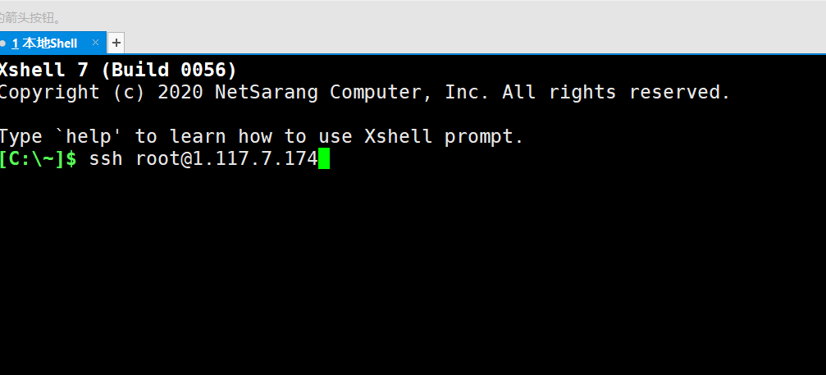Click the blank line between copyright and help
Viewport: 826px width, 375px height.
point(413,114)
